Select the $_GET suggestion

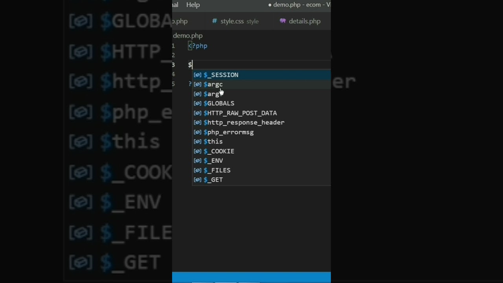tap(261, 180)
